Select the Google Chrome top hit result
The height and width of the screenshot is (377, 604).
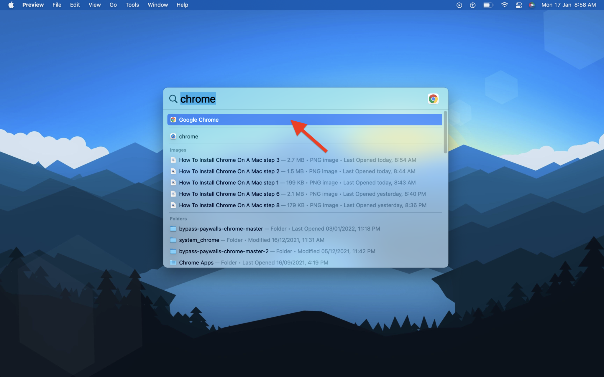coord(305,120)
